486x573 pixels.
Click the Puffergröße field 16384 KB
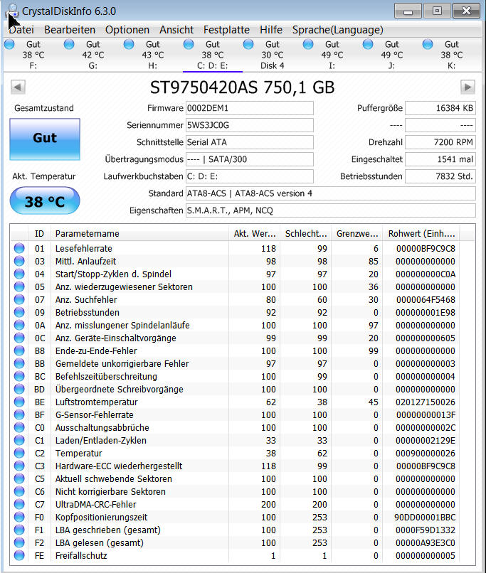[x=440, y=108]
